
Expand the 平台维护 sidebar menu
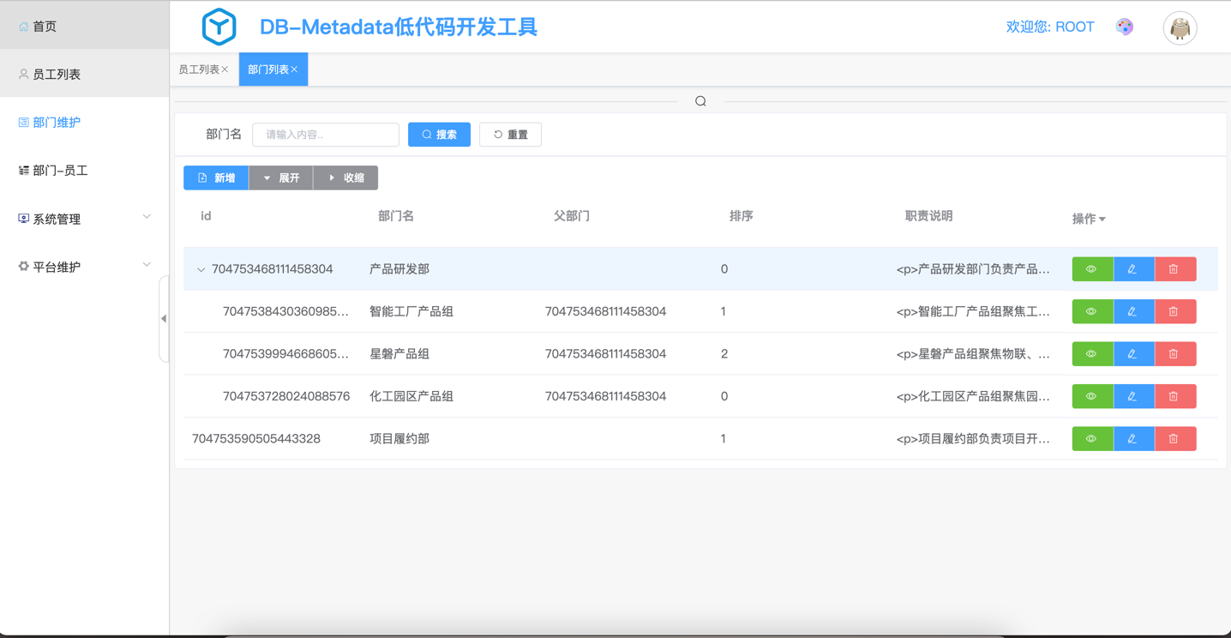84,267
